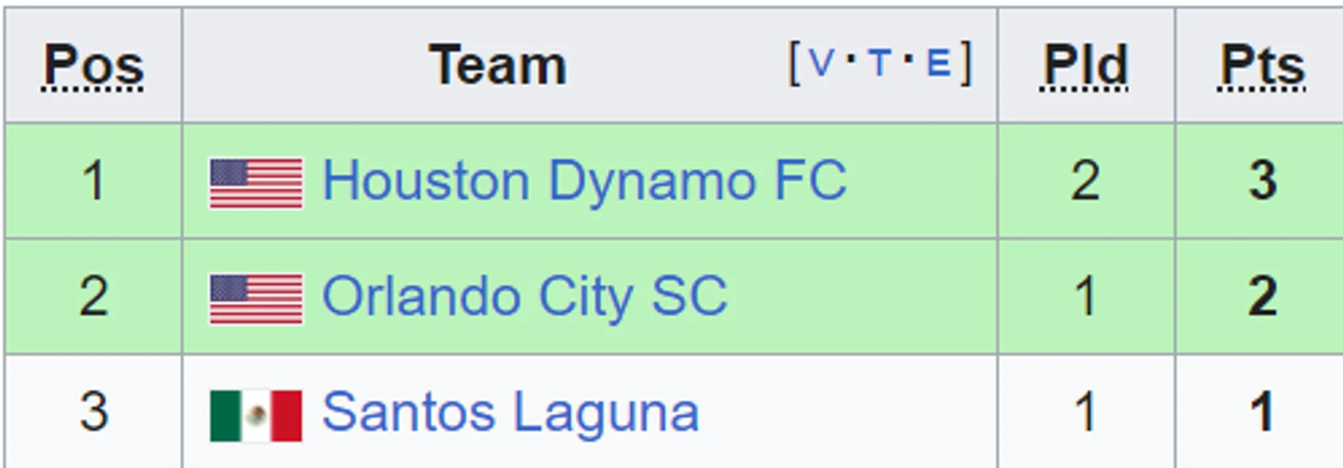
Task: Click the Team column header
Action: pos(498,65)
